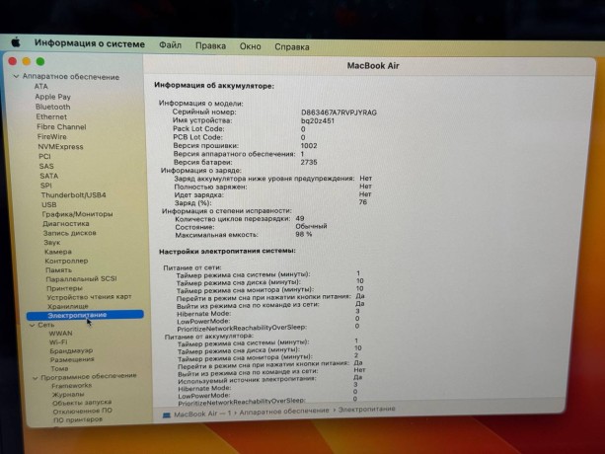This screenshot has height=454, width=605.
Task: Open the Справка menu
Action: tap(291, 46)
